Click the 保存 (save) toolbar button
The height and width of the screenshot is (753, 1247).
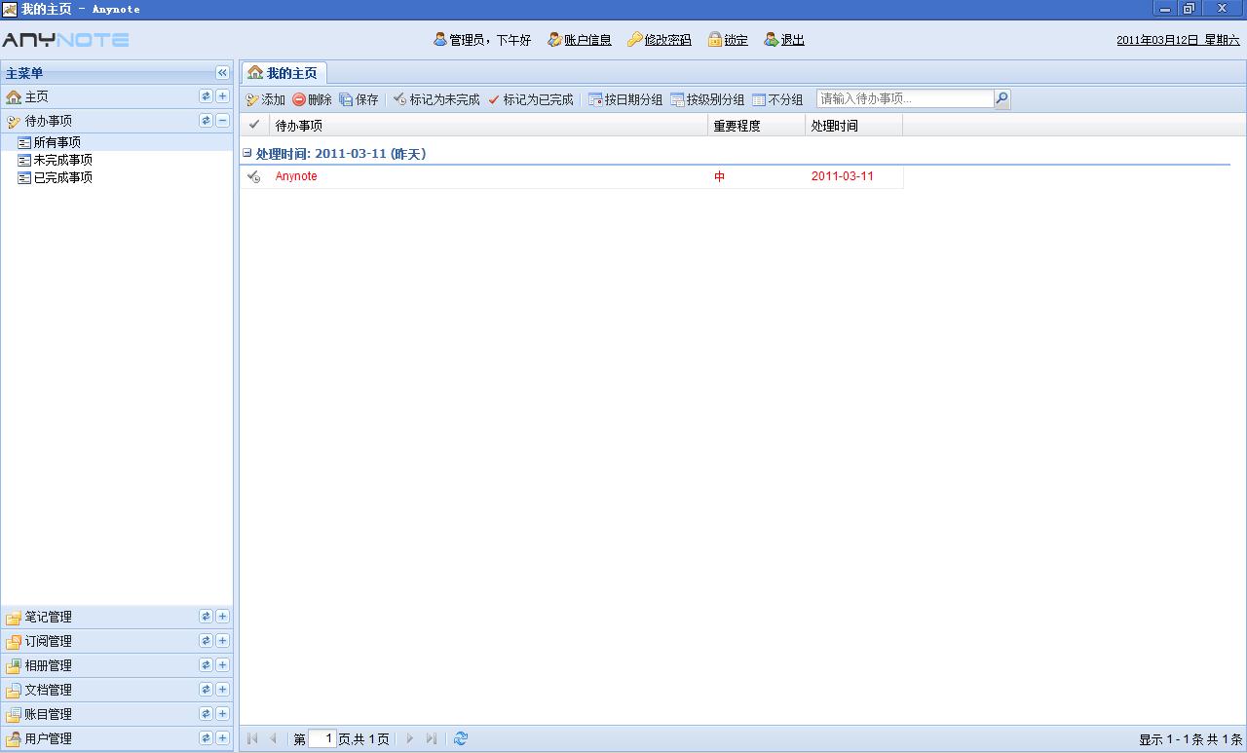[x=359, y=99]
